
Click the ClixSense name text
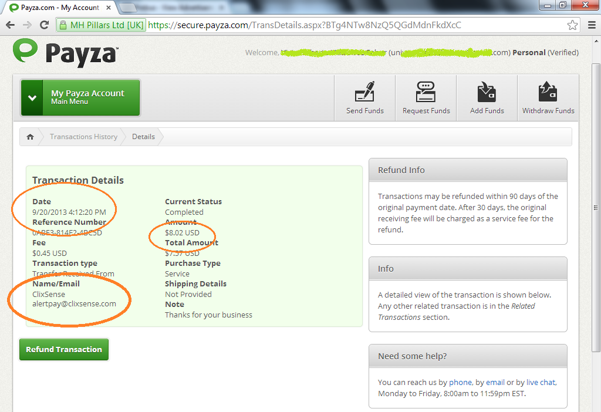pos(49,295)
